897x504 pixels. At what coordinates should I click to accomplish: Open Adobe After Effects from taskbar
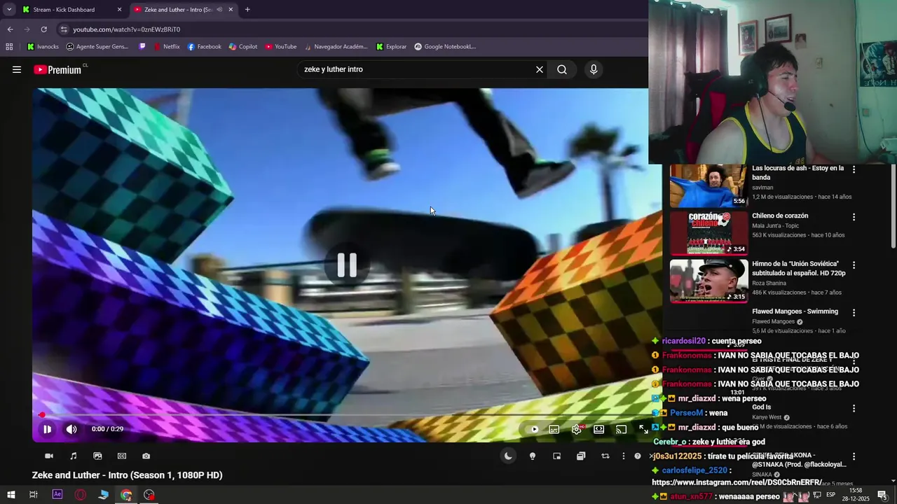pyautogui.click(x=57, y=495)
